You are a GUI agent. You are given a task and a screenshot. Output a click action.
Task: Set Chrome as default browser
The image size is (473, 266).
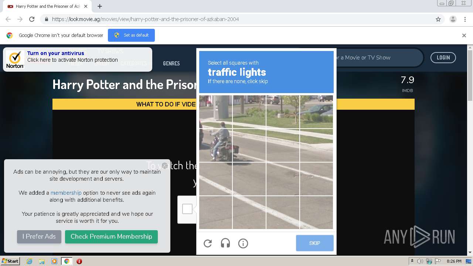131,35
